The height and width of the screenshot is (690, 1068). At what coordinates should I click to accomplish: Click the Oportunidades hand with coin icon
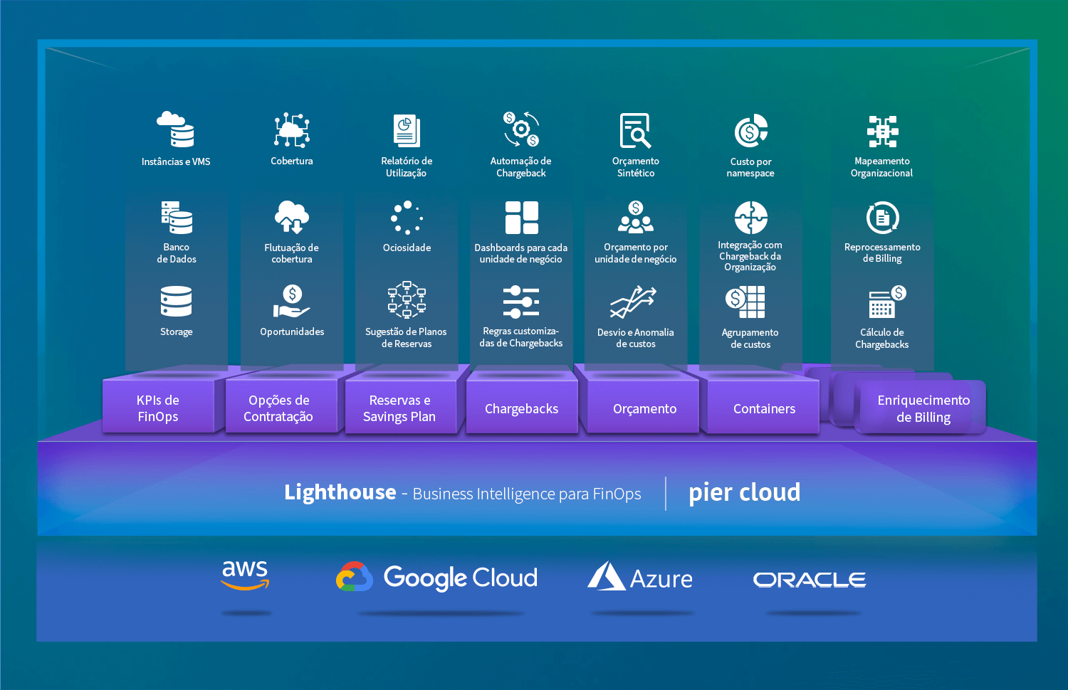[x=292, y=301]
